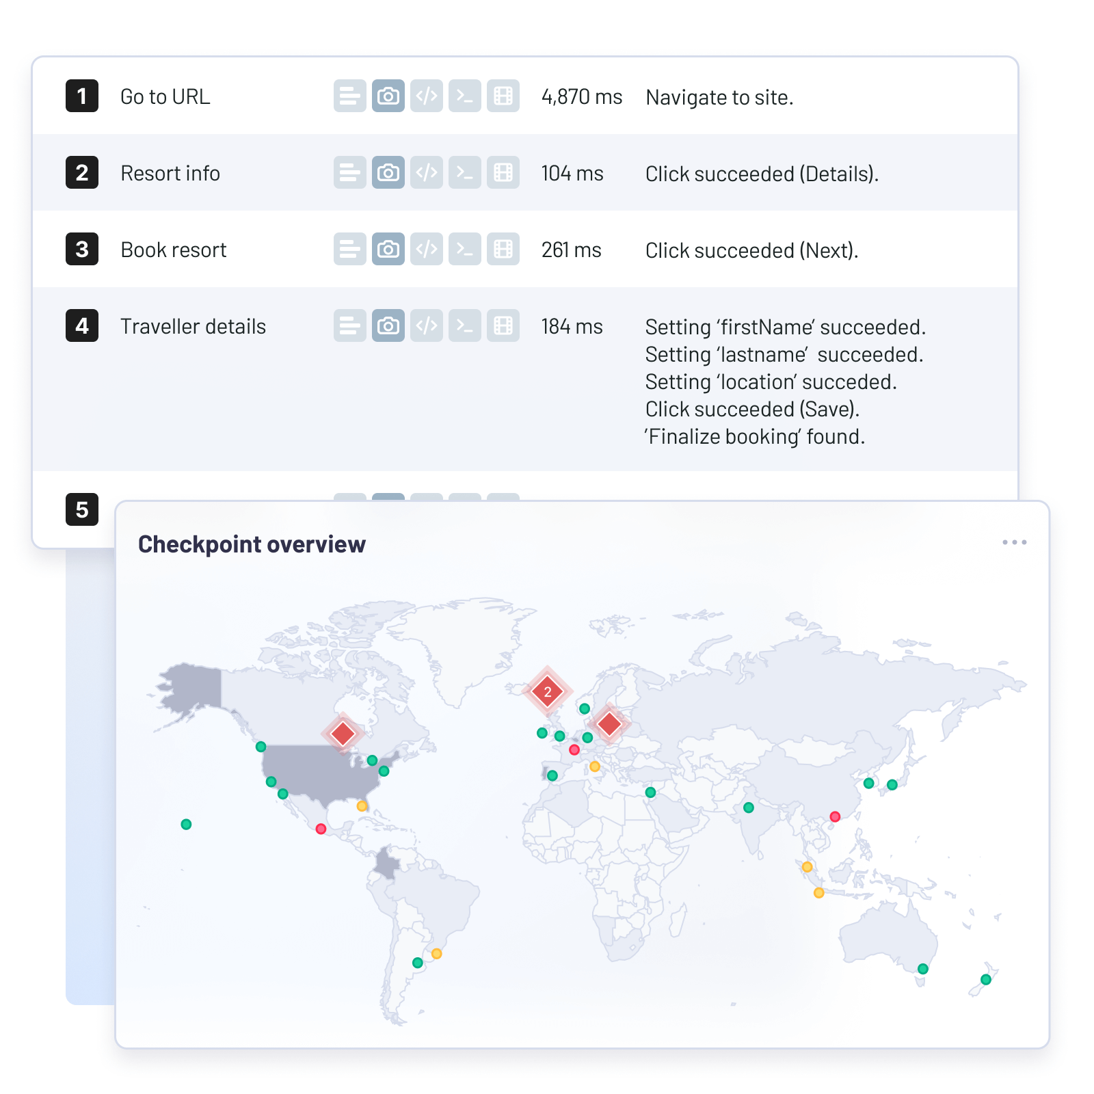Click the failed checkpoint diamond over Canada

(343, 733)
